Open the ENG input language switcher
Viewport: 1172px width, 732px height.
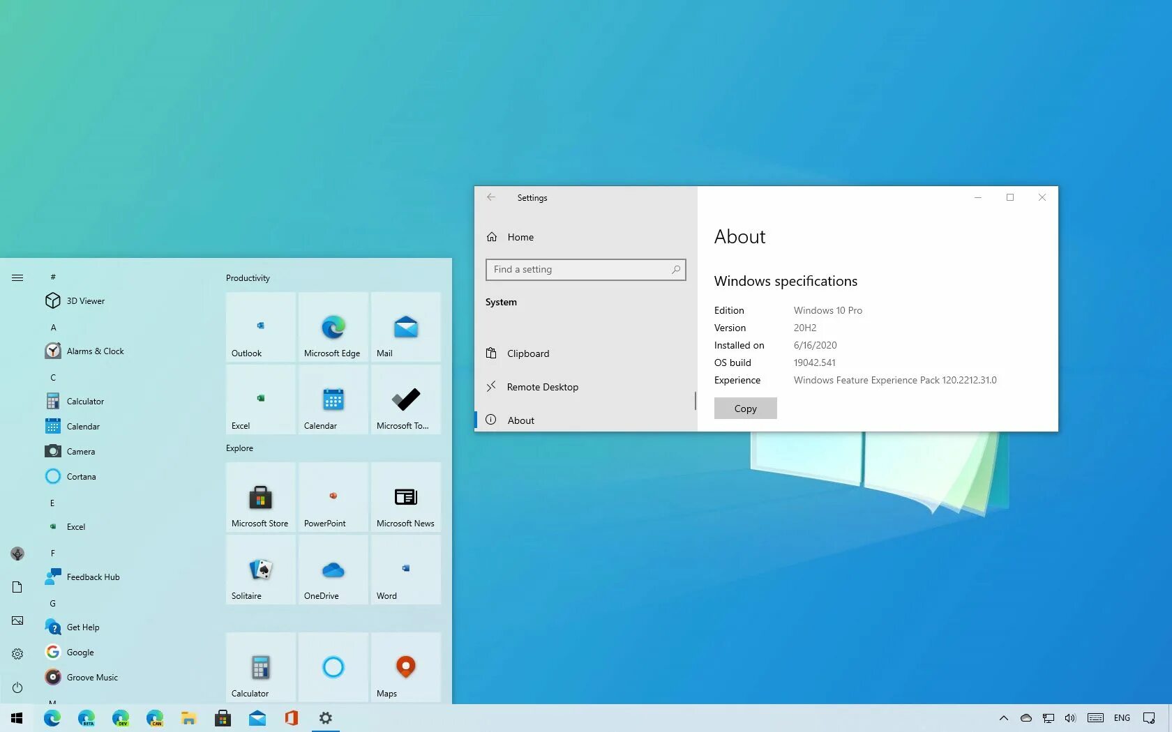(1122, 718)
